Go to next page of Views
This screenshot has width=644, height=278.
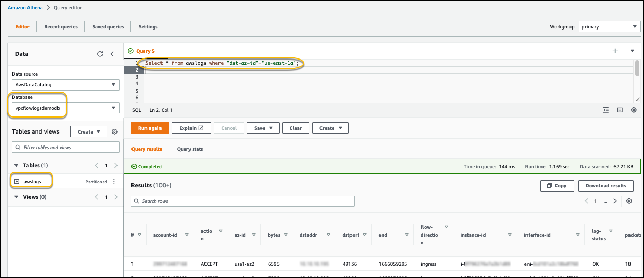tap(115, 197)
